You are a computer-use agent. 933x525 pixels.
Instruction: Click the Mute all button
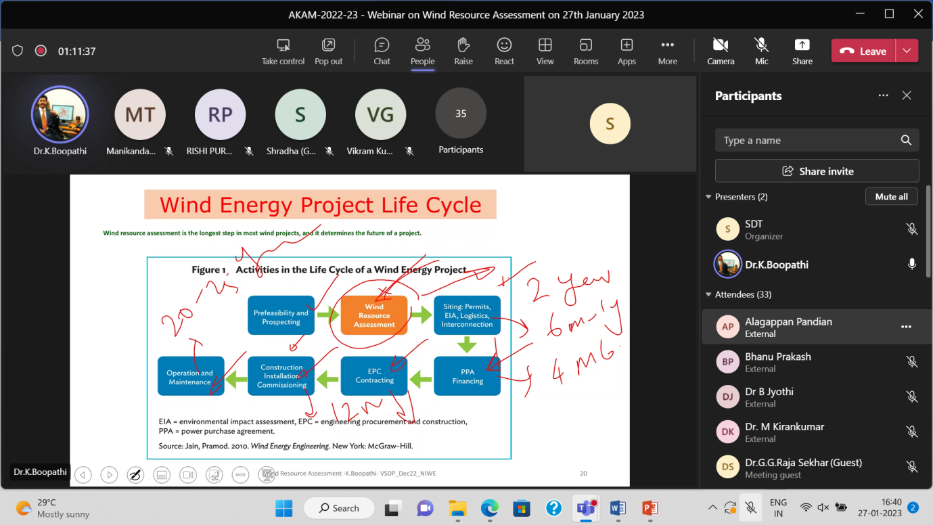[891, 197]
